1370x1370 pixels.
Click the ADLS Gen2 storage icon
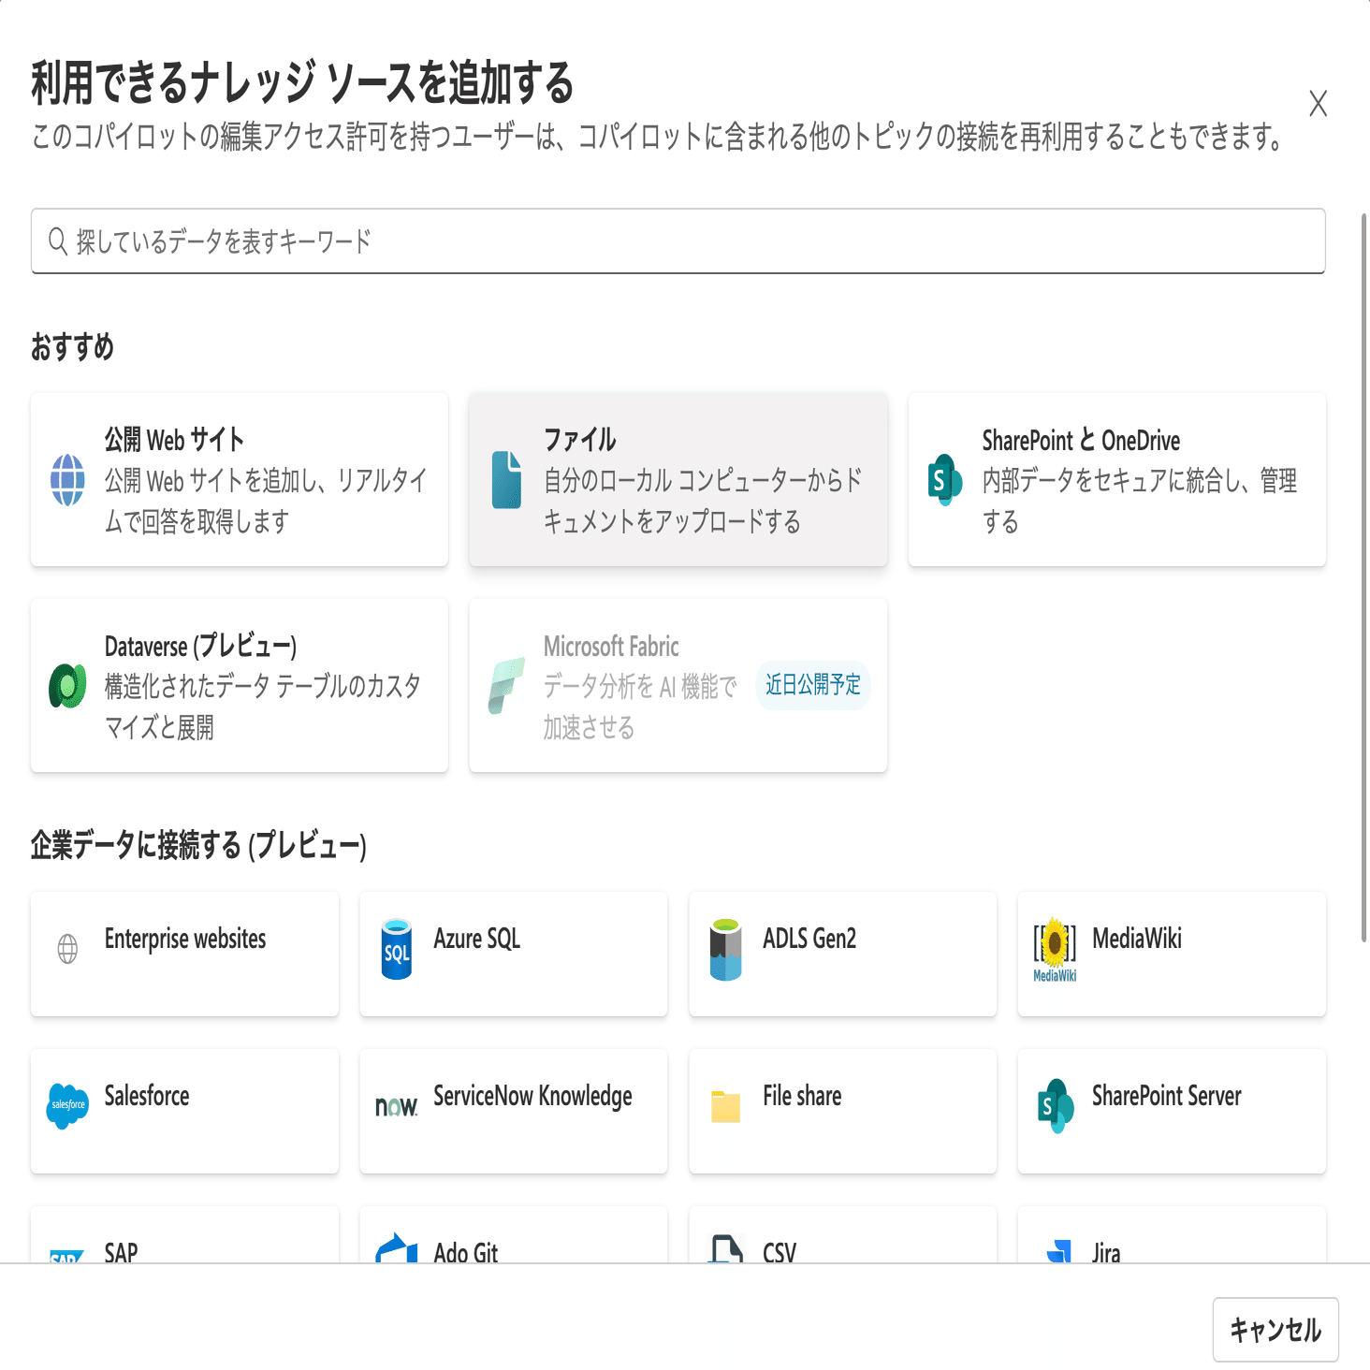(x=726, y=949)
